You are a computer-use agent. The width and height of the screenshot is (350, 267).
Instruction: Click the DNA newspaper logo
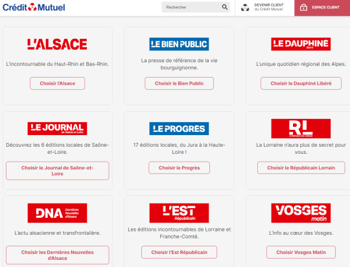click(57, 213)
